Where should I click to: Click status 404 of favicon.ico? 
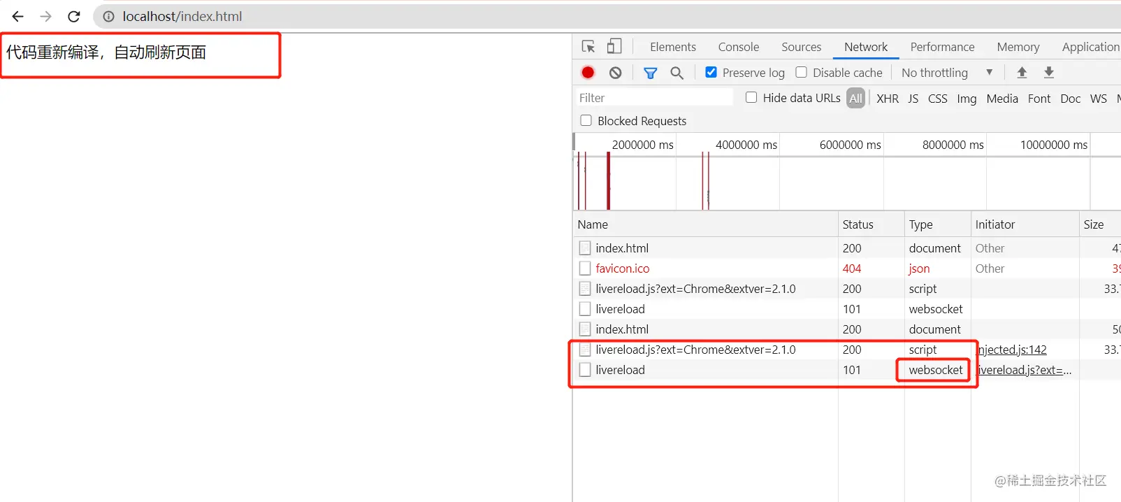point(851,268)
